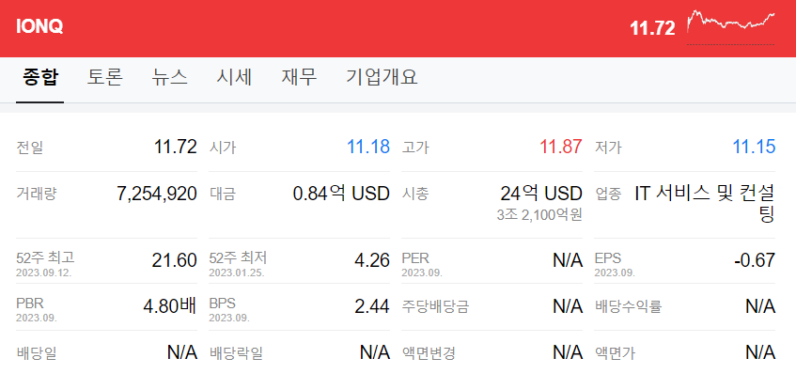This screenshot has height=374, width=796.
Task: Click the 52주 최저 date 2023.01.25.
Action: [237, 273]
